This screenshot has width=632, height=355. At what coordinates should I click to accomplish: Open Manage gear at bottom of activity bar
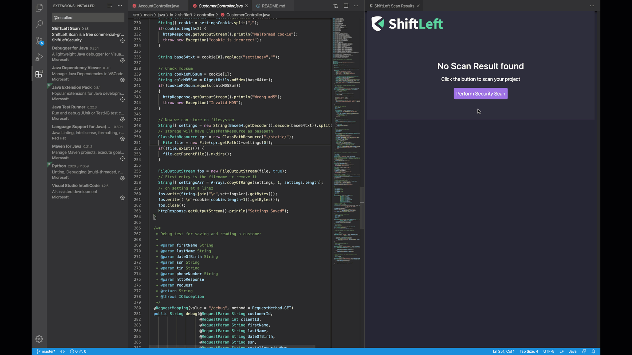39,339
